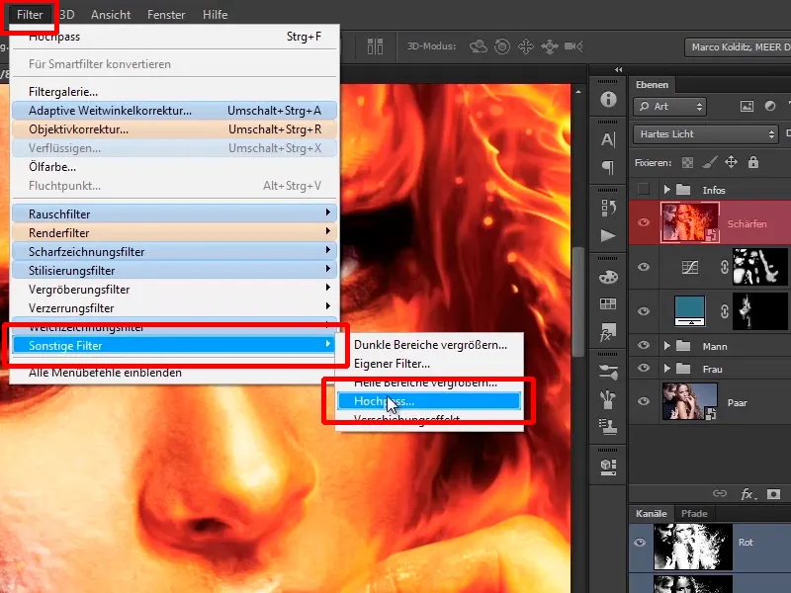Click the distribute spacing icon in options bar
The width and height of the screenshot is (791, 593).
pyautogui.click(x=375, y=46)
